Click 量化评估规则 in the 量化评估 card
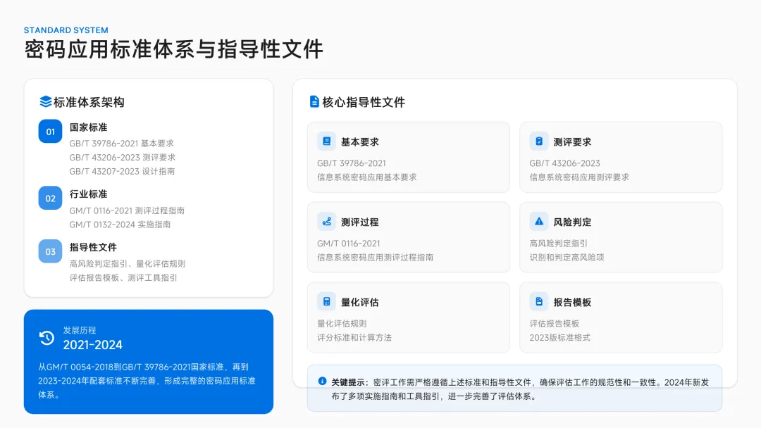 (342, 323)
